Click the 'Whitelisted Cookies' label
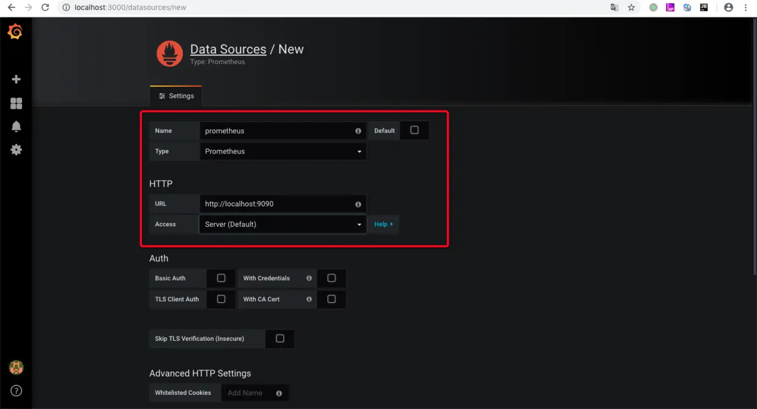 tap(183, 393)
